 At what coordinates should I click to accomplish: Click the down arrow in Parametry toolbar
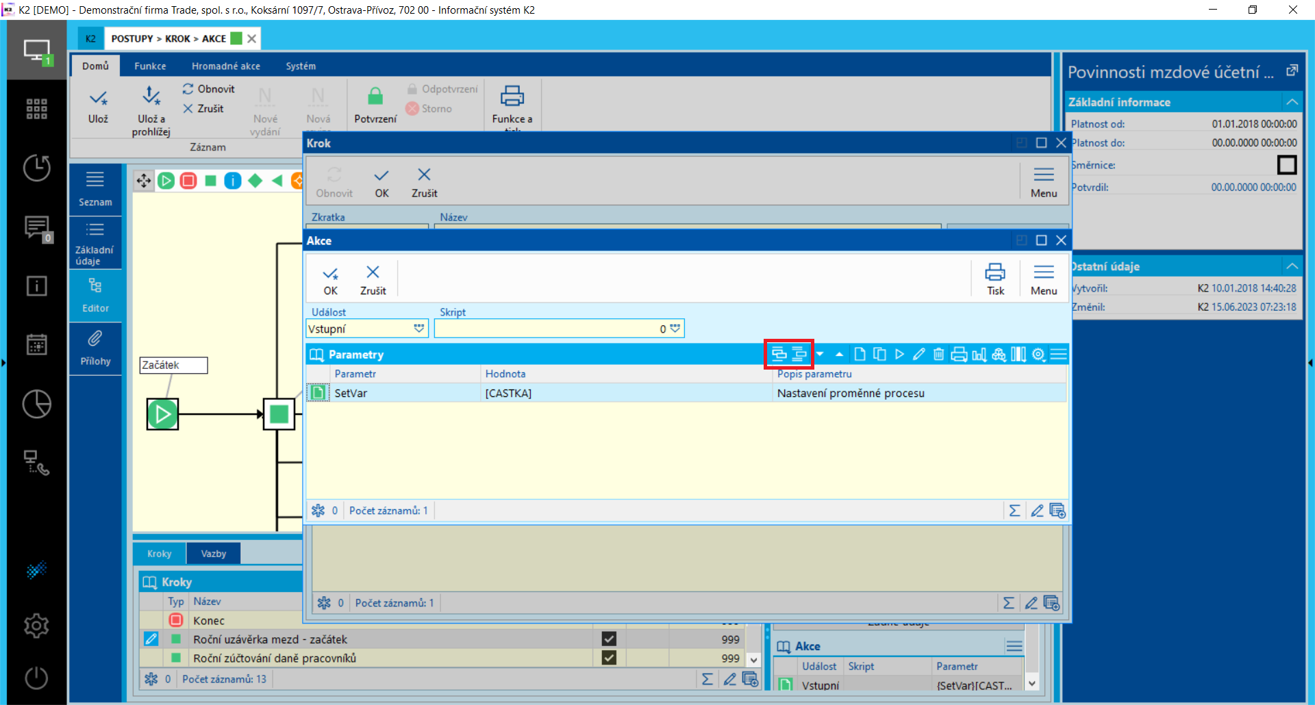[820, 354]
